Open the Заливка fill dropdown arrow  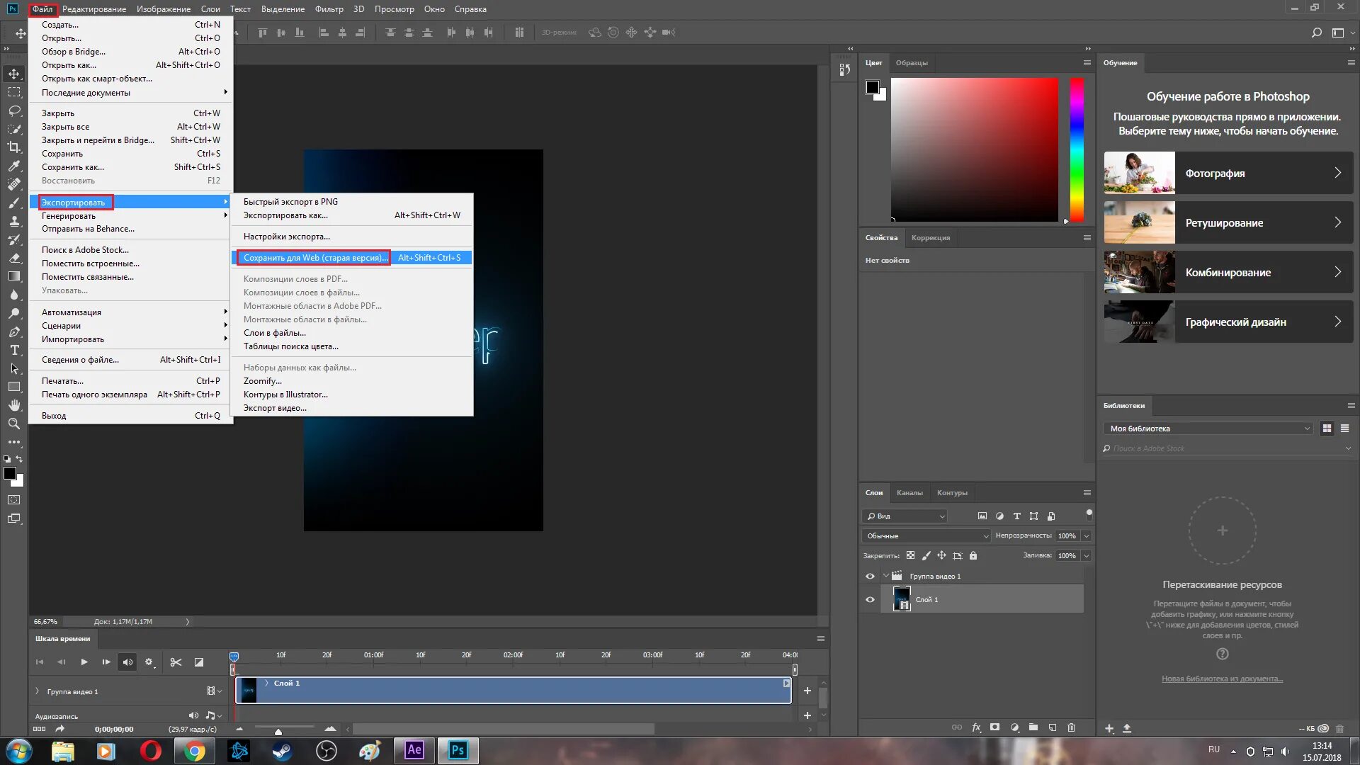coord(1087,556)
